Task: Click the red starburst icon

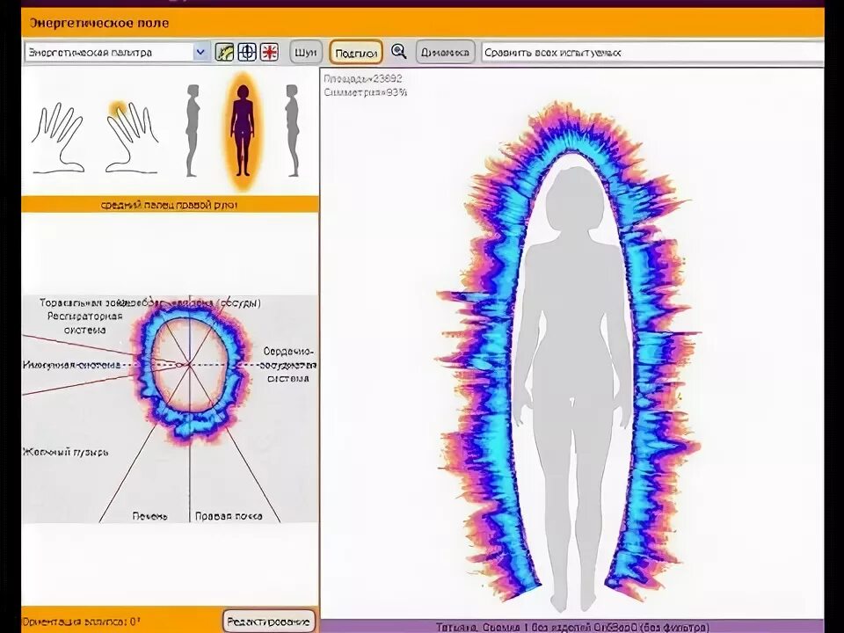Action: (270, 52)
